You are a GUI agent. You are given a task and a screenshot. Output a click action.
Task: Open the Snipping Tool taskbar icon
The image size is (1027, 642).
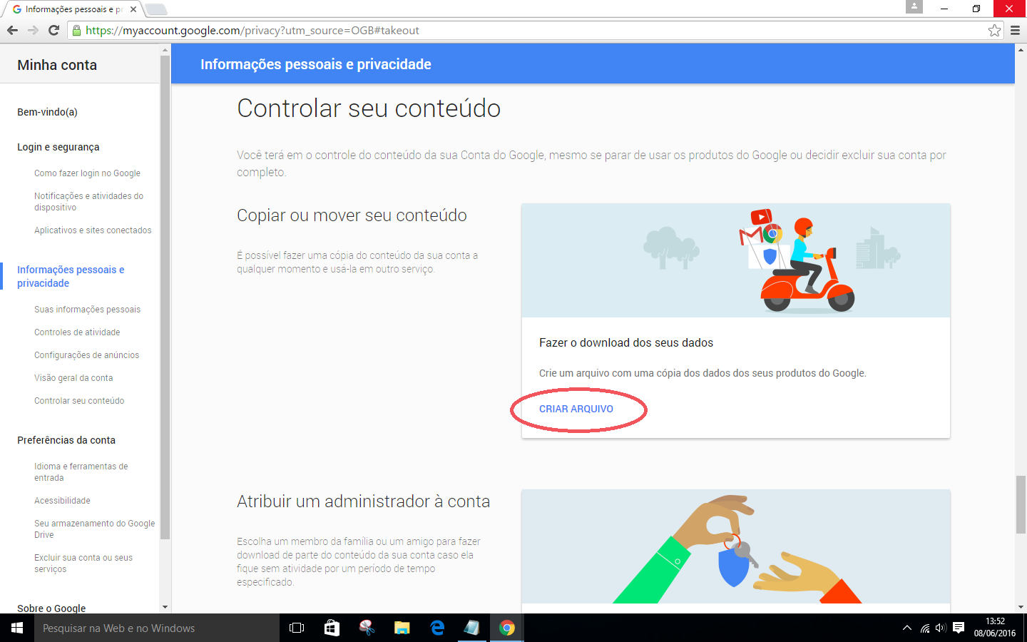click(367, 628)
